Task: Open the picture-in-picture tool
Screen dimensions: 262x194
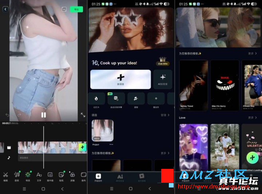Action: click(x=50, y=176)
